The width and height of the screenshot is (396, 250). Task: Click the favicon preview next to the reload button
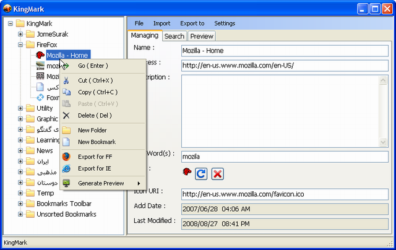187,171
